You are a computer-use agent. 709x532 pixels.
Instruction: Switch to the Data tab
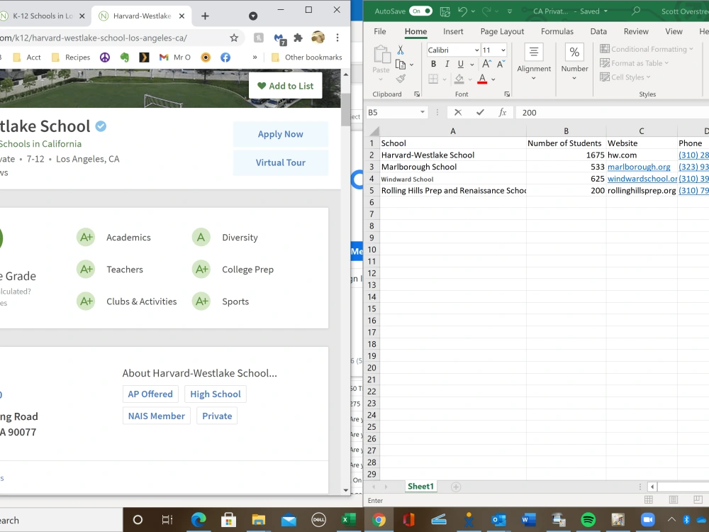(598, 31)
